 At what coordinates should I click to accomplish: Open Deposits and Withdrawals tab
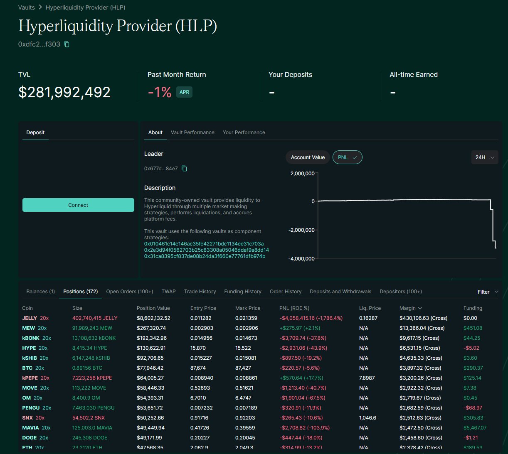340,292
